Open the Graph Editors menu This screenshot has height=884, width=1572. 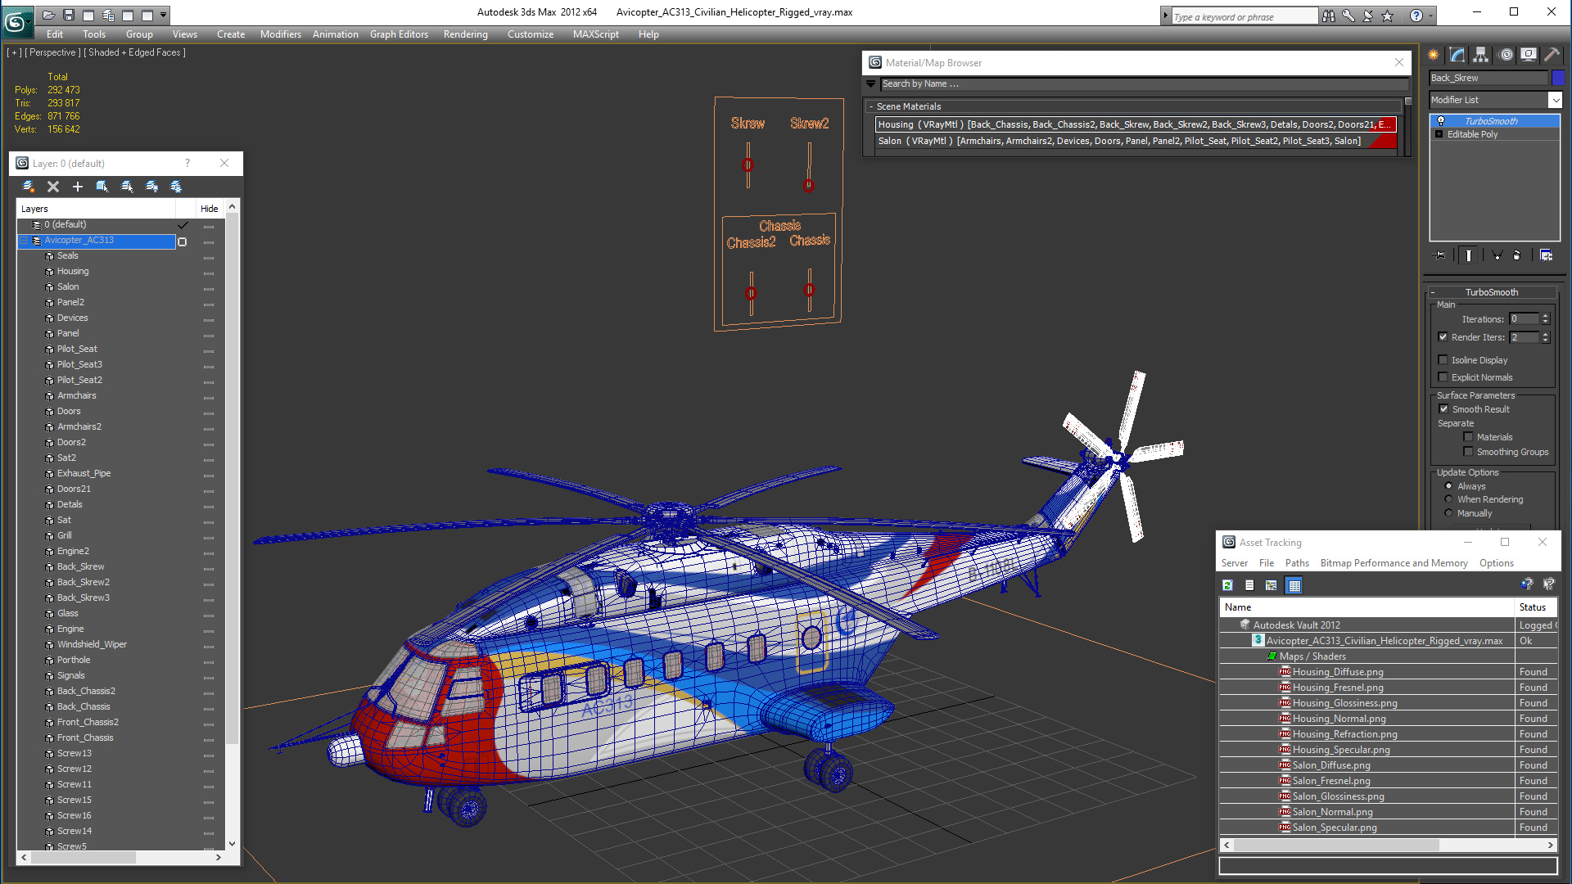click(x=399, y=34)
